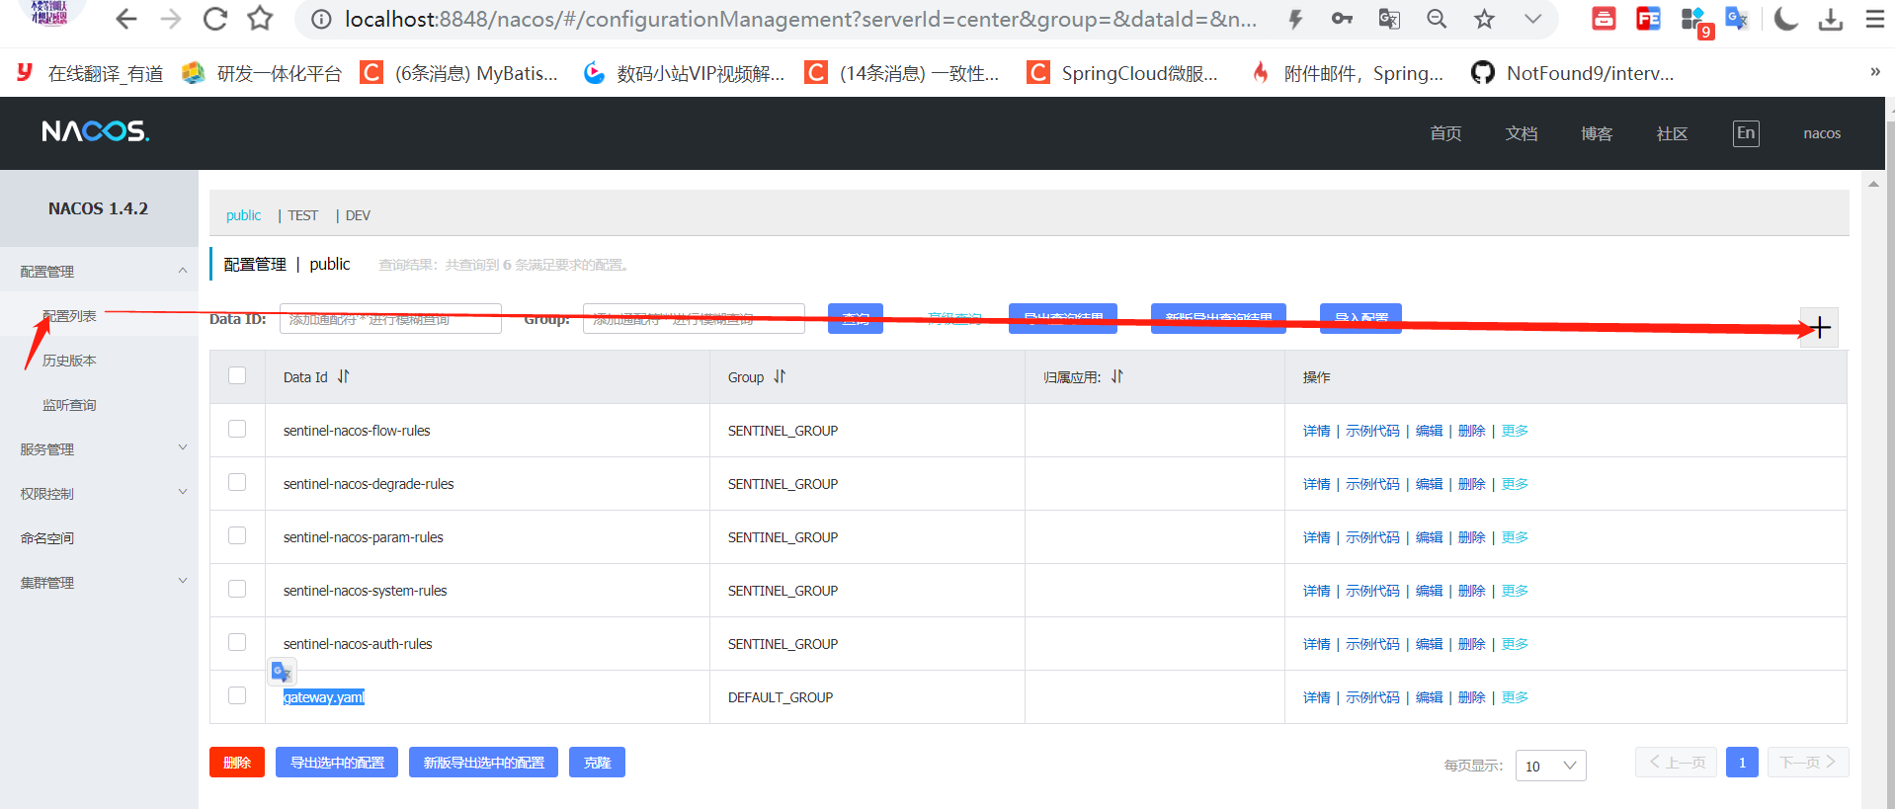This screenshot has height=809, width=1895.
Task: Check the sentinel-nacos-param-rules row
Action: click(237, 535)
